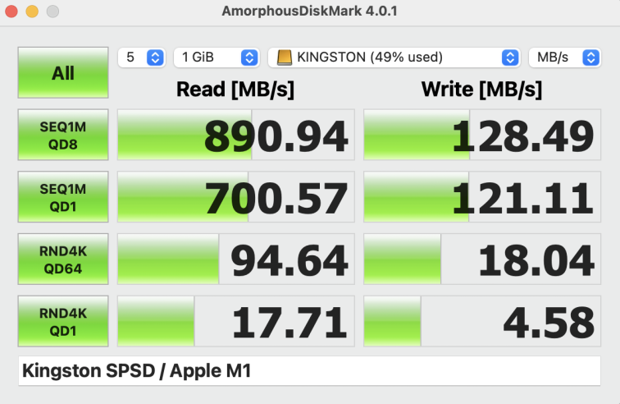
Task: Select the SEQ1M QD1 write value 121.11
Action: click(x=481, y=198)
